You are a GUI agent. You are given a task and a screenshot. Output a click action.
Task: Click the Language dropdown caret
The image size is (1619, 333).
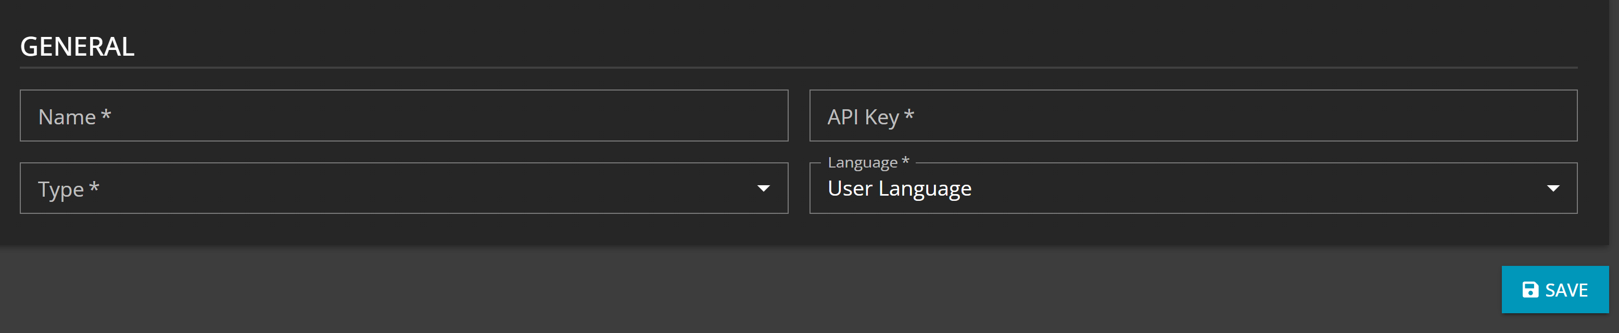click(1552, 188)
